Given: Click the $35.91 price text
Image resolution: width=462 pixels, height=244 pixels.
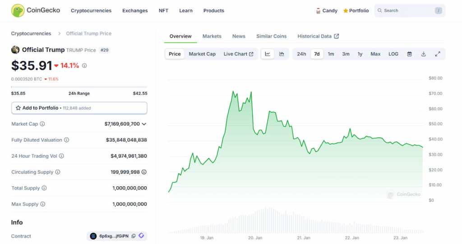Looking at the screenshot, I should (x=32, y=66).
